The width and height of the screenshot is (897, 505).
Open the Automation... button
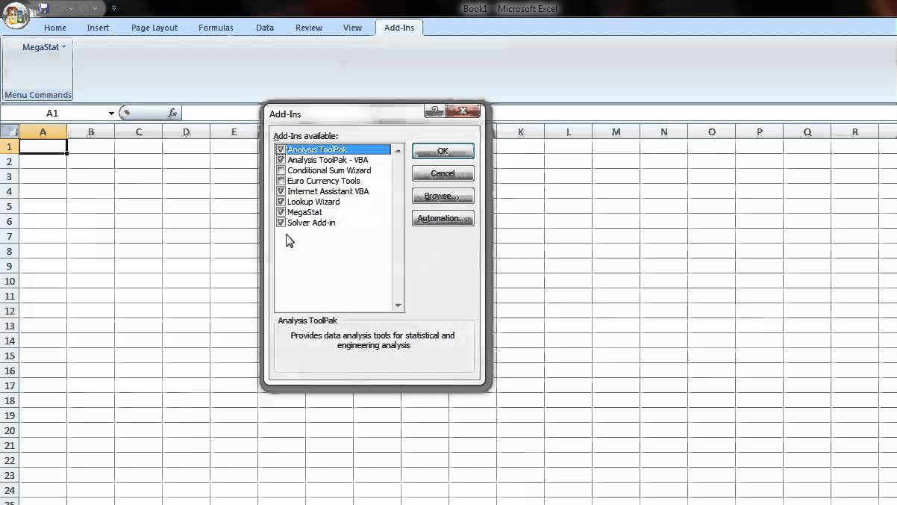[x=443, y=218]
